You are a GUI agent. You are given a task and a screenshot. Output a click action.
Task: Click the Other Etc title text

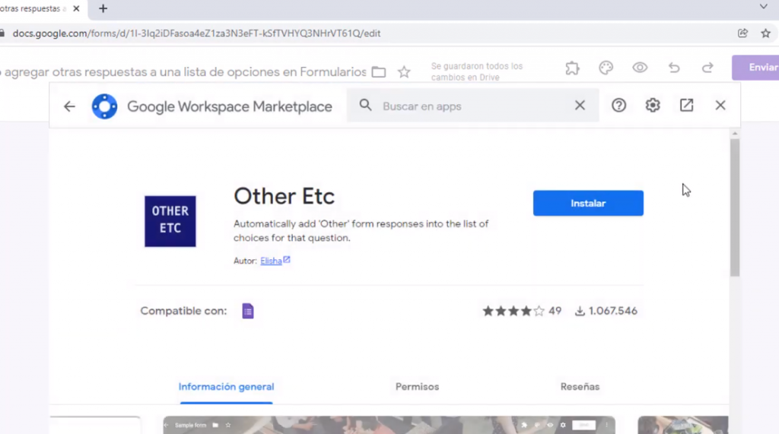285,196
